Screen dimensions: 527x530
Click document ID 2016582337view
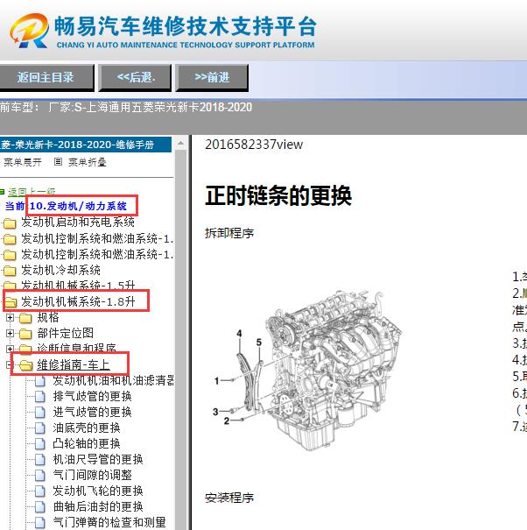[x=254, y=145]
